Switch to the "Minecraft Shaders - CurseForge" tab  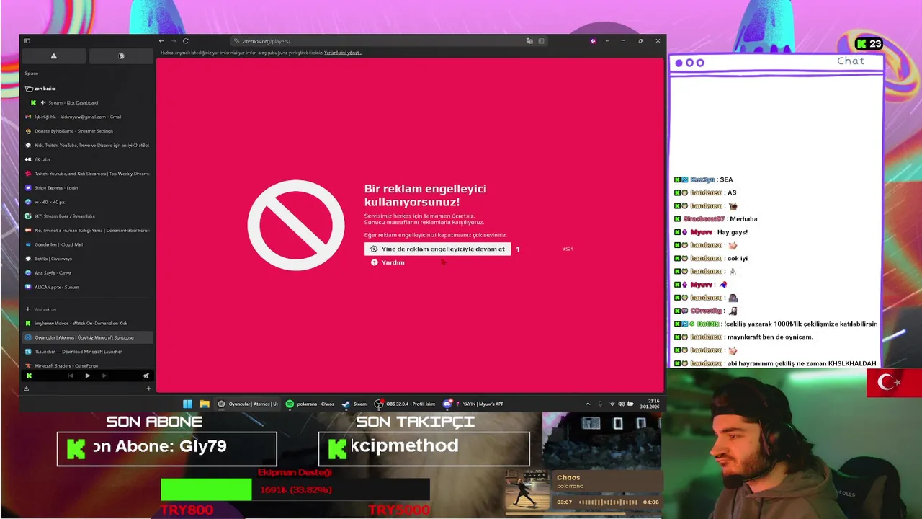coord(88,365)
